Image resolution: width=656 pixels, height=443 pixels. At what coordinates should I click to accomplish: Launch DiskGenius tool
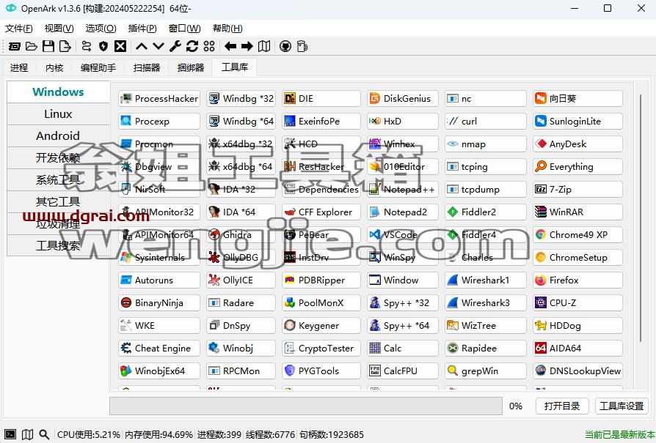coord(402,99)
